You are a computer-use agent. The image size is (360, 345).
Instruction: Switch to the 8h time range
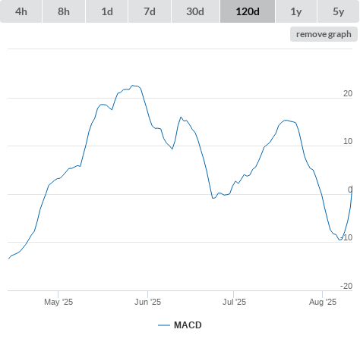coord(64,11)
